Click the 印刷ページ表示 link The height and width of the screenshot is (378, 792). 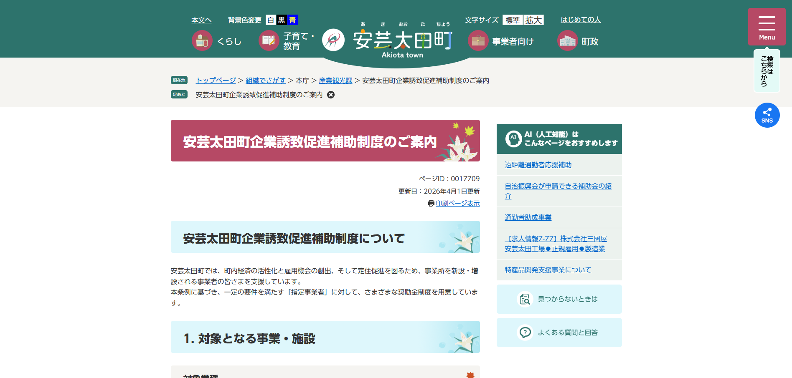(458, 204)
